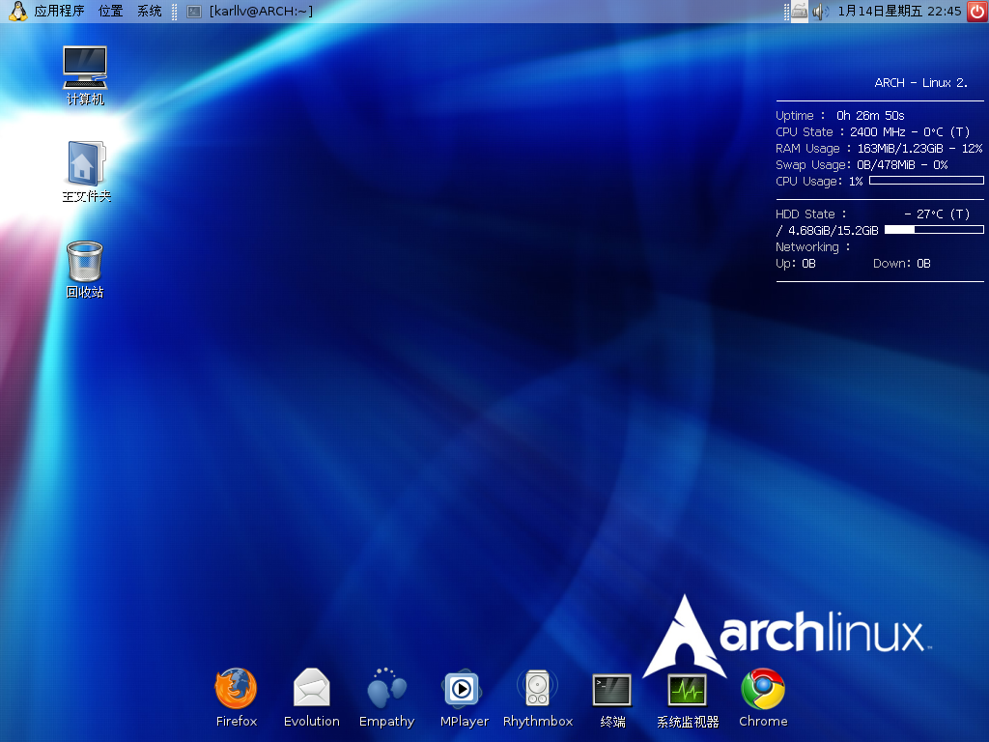Open the 计算机 desktop icon
This screenshot has height=742, width=989.
tap(85, 75)
